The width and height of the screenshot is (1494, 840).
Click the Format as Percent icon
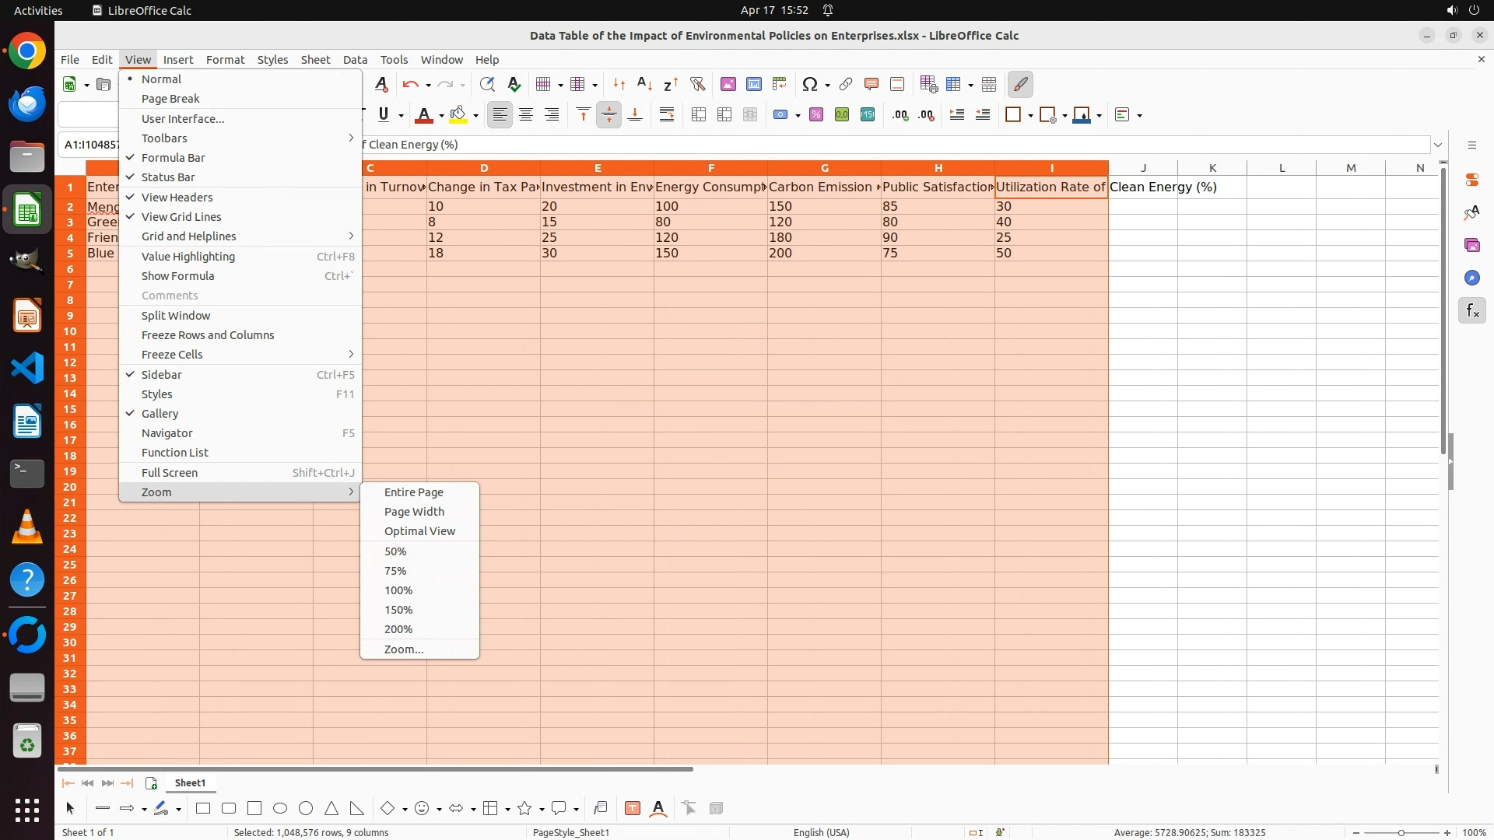tap(816, 115)
